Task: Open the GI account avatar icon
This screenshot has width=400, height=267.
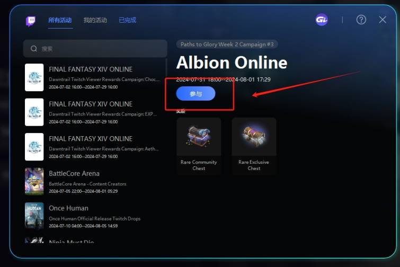Action: coord(322,20)
